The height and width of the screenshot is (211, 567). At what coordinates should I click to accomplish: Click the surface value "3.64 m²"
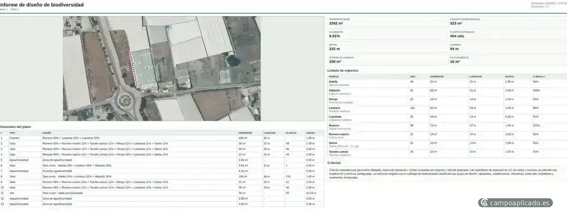point(244,166)
